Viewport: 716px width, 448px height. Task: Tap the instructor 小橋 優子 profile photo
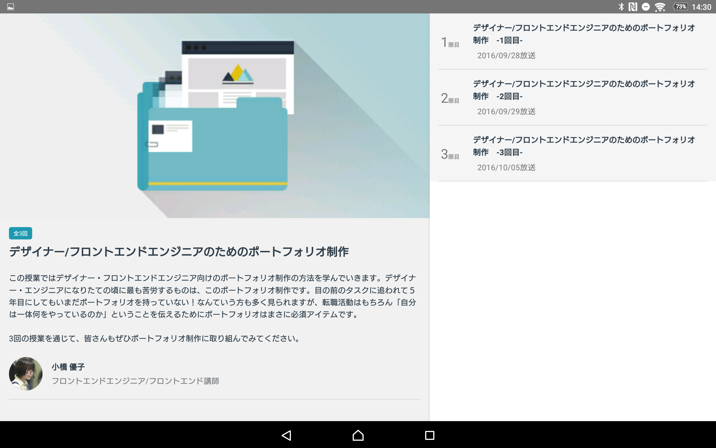tap(26, 374)
